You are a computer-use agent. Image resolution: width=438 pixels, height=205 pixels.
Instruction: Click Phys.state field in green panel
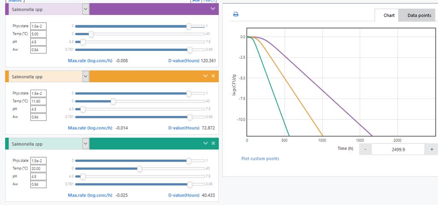(x=38, y=161)
